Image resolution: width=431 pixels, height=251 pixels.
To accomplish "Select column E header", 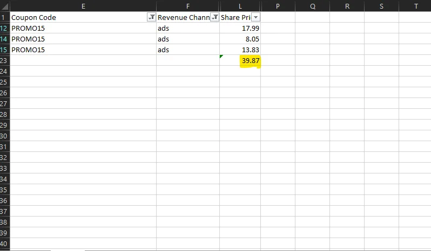I will pyautogui.click(x=83, y=6).
